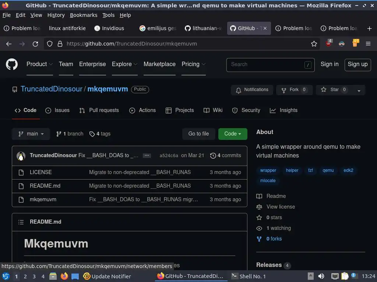Open the 1 branch link
This screenshot has width=377, height=282.
[x=70, y=134]
